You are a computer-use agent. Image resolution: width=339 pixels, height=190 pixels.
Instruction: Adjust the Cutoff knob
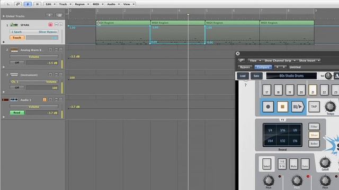point(325,163)
